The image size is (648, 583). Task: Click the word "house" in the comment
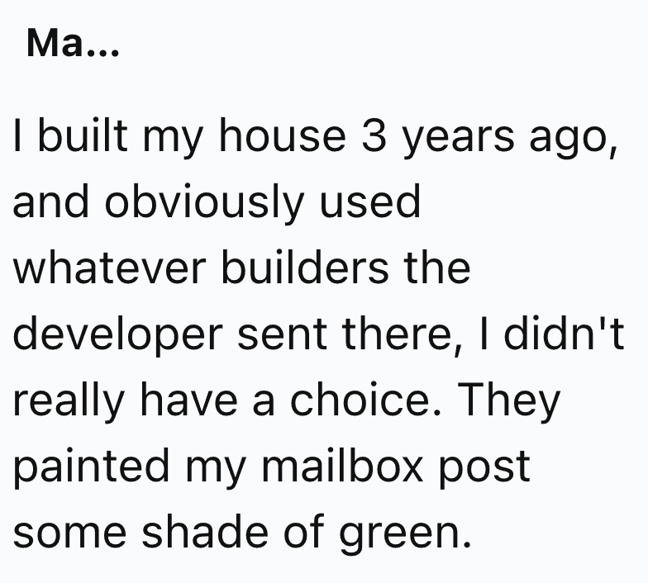pyautogui.click(x=283, y=135)
